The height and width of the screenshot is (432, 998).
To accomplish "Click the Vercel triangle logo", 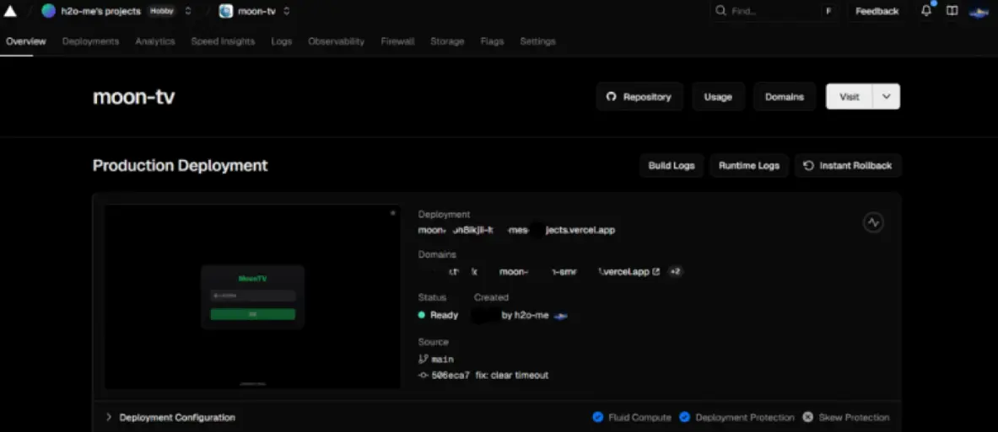I will (x=10, y=11).
